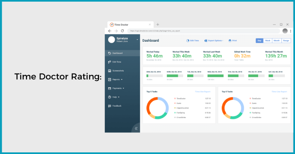
Task: Switch to Month view toggle
Action: tap(277, 40)
